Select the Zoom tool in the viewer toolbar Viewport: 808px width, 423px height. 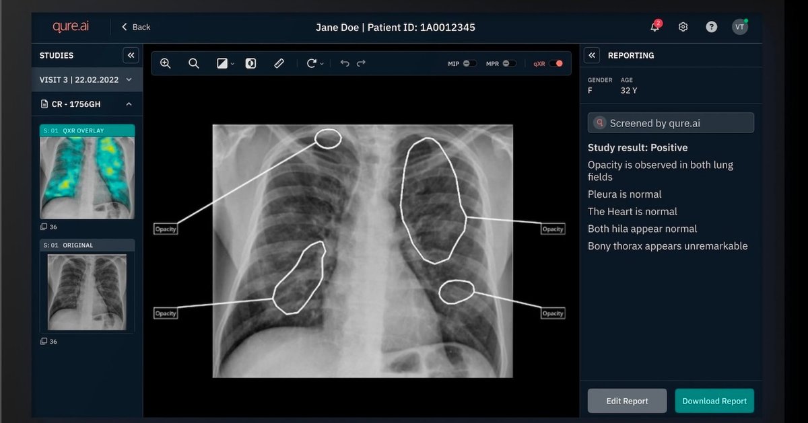165,63
